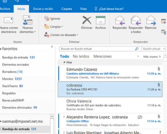Select the SlackTeams folder

pos(13,86)
